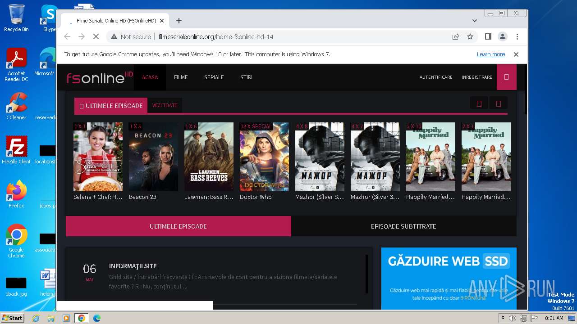
Task: Open FileZilla Client desktop icon
Action: pyautogui.click(x=16, y=150)
